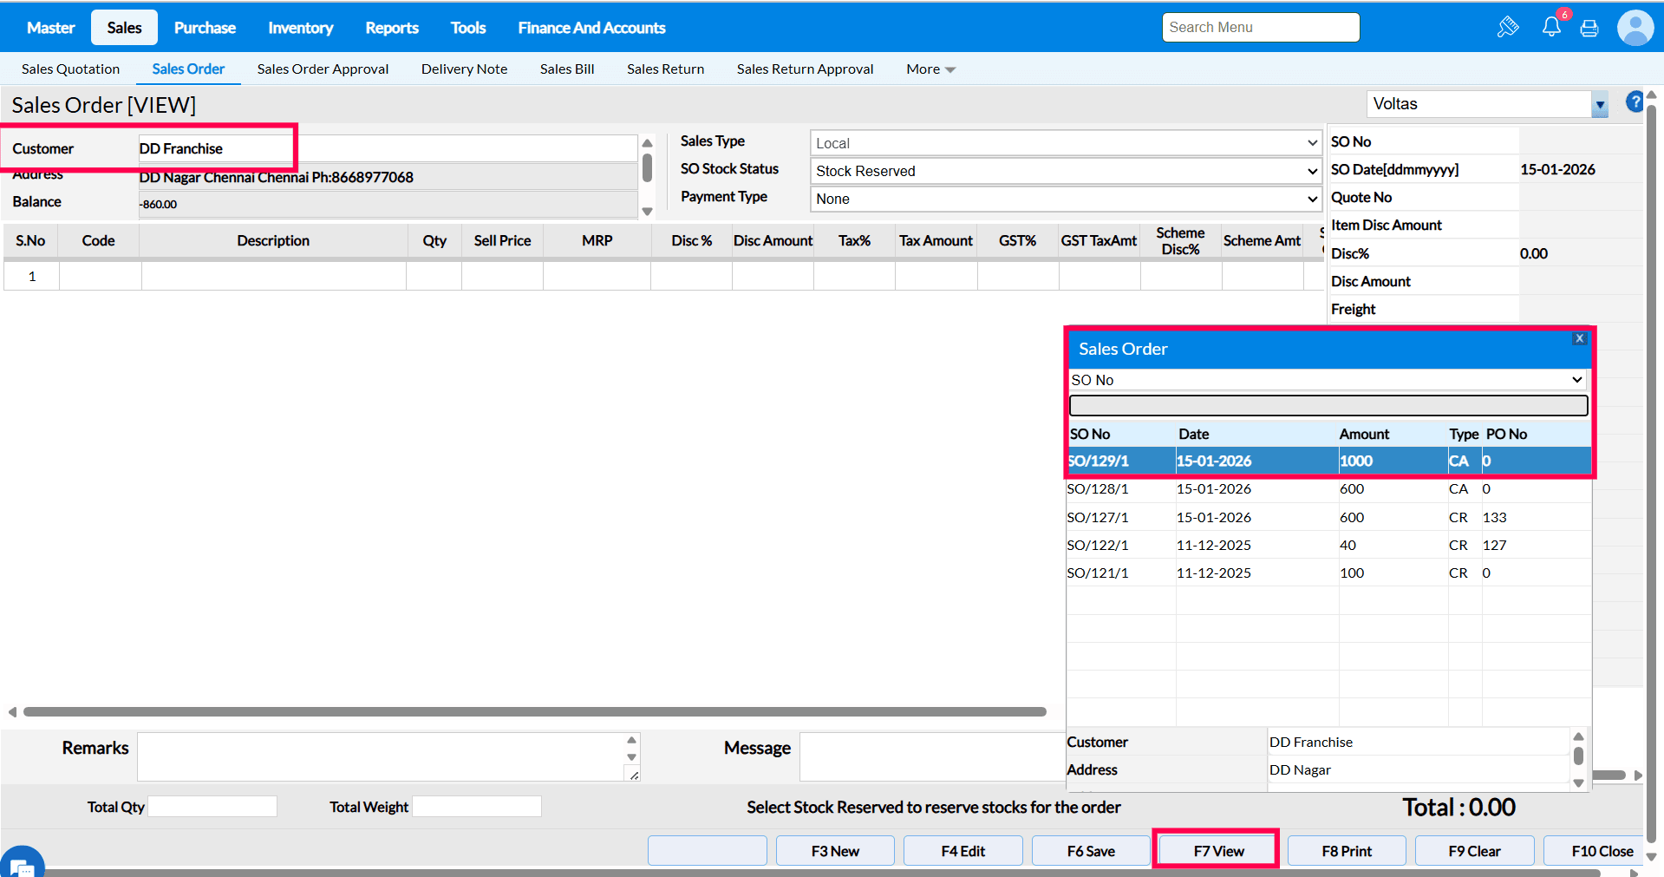This screenshot has width=1664, height=877.
Task: Expand the SO No search filter dropdown
Action: point(1327,380)
